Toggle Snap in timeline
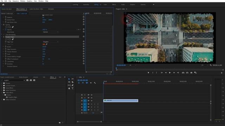Viewport: 225px width, 126px height. [x=83, y=83]
